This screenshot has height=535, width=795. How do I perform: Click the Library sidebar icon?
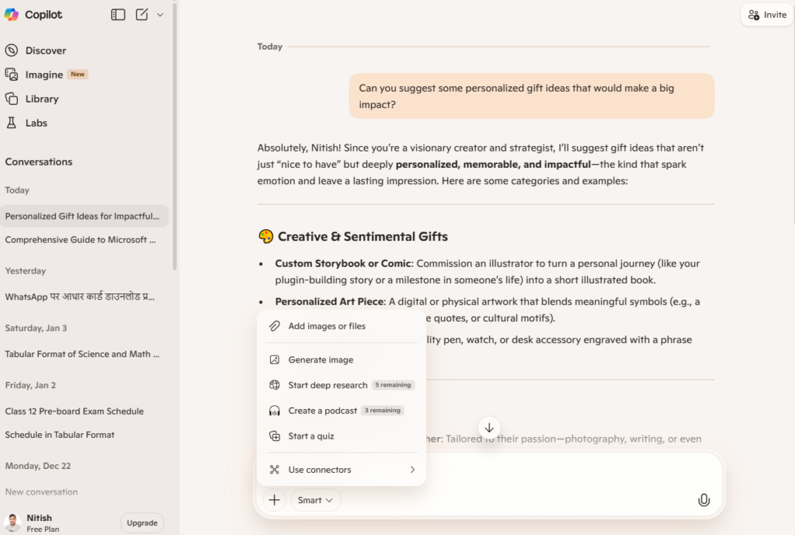[x=12, y=99]
